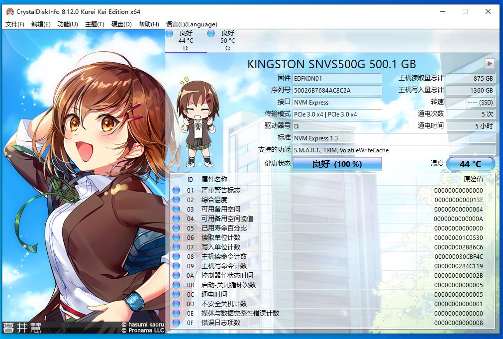Viewport: 503px width, 339px height.
Task: Select the 综合温度 attribute name
Action: click(214, 200)
